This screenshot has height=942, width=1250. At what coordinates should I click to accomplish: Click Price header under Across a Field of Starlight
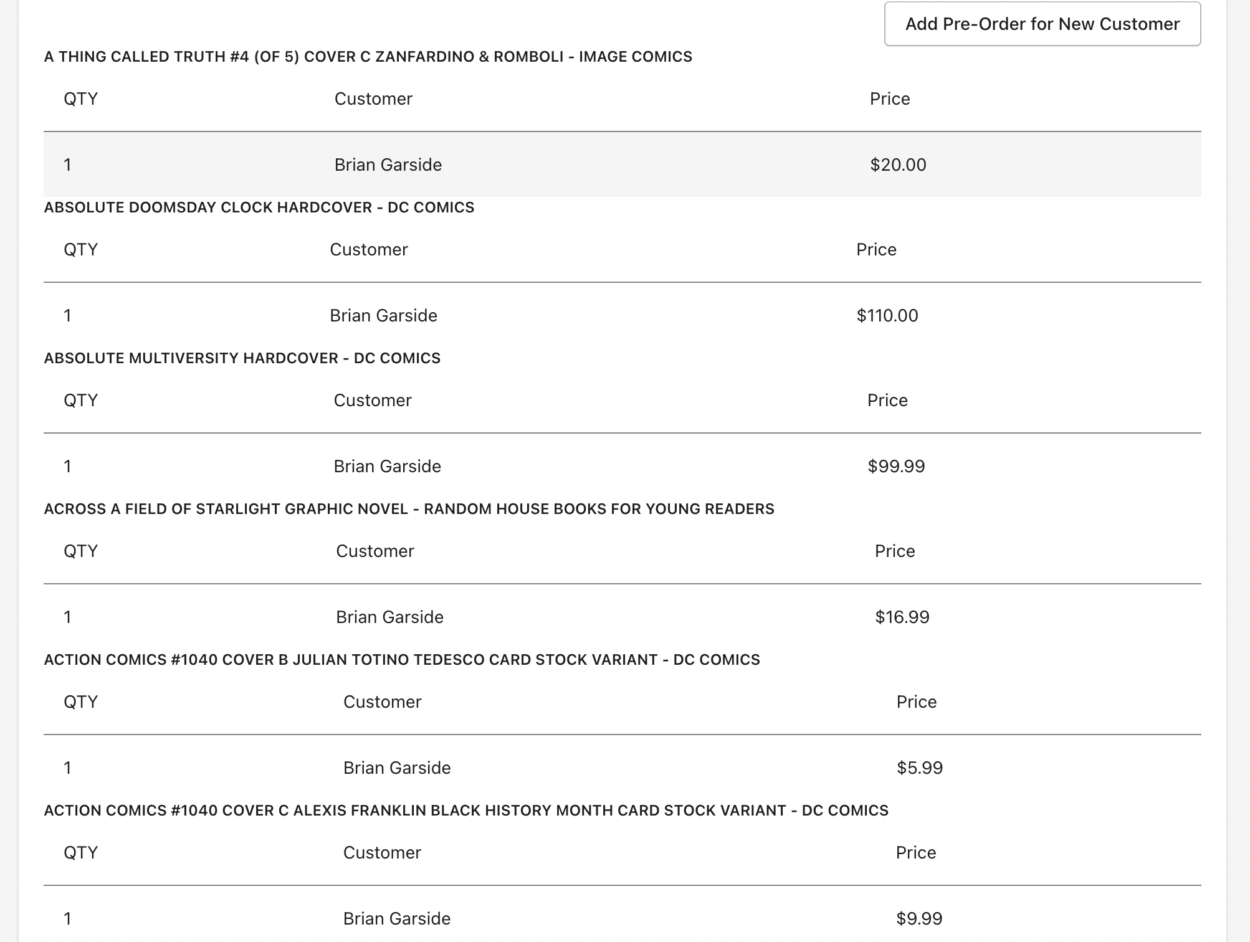(895, 551)
